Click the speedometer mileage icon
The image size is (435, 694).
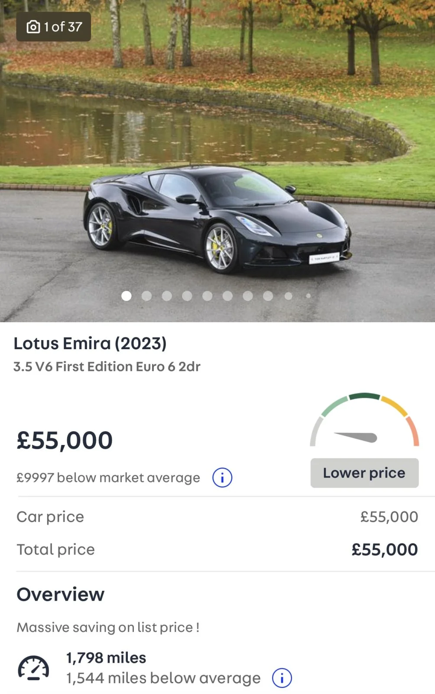point(33,668)
